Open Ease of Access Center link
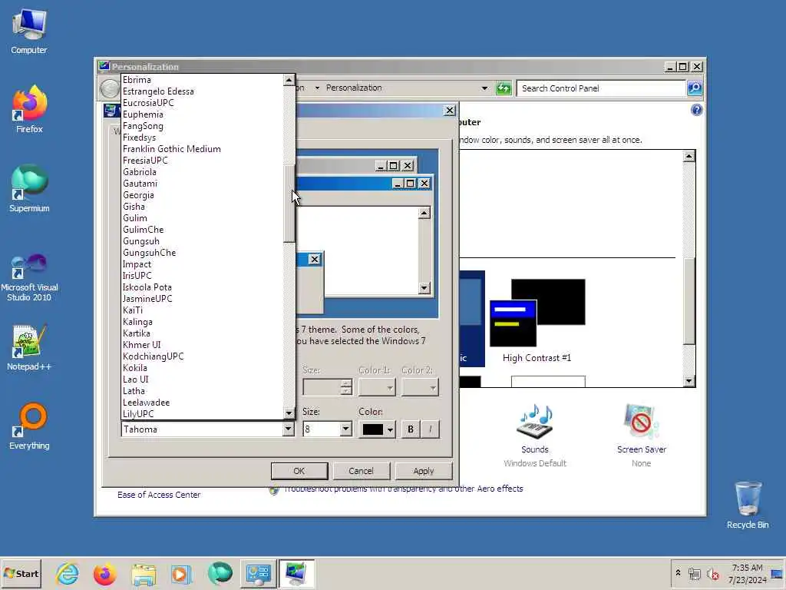The width and height of the screenshot is (786, 590). pos(159,495)
